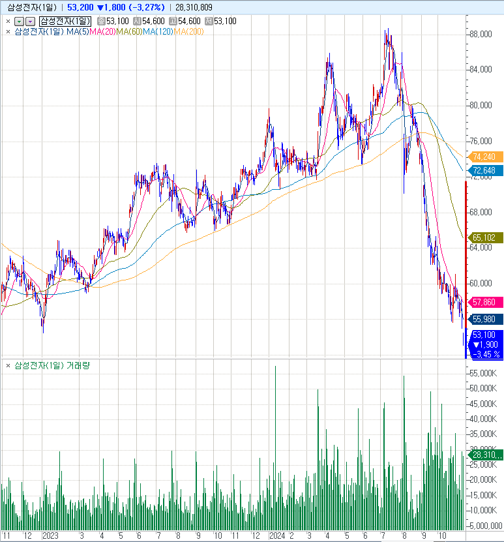Close the price chart row with X
This screenshot has height=542, width=504.
click(x=8, y=22)
